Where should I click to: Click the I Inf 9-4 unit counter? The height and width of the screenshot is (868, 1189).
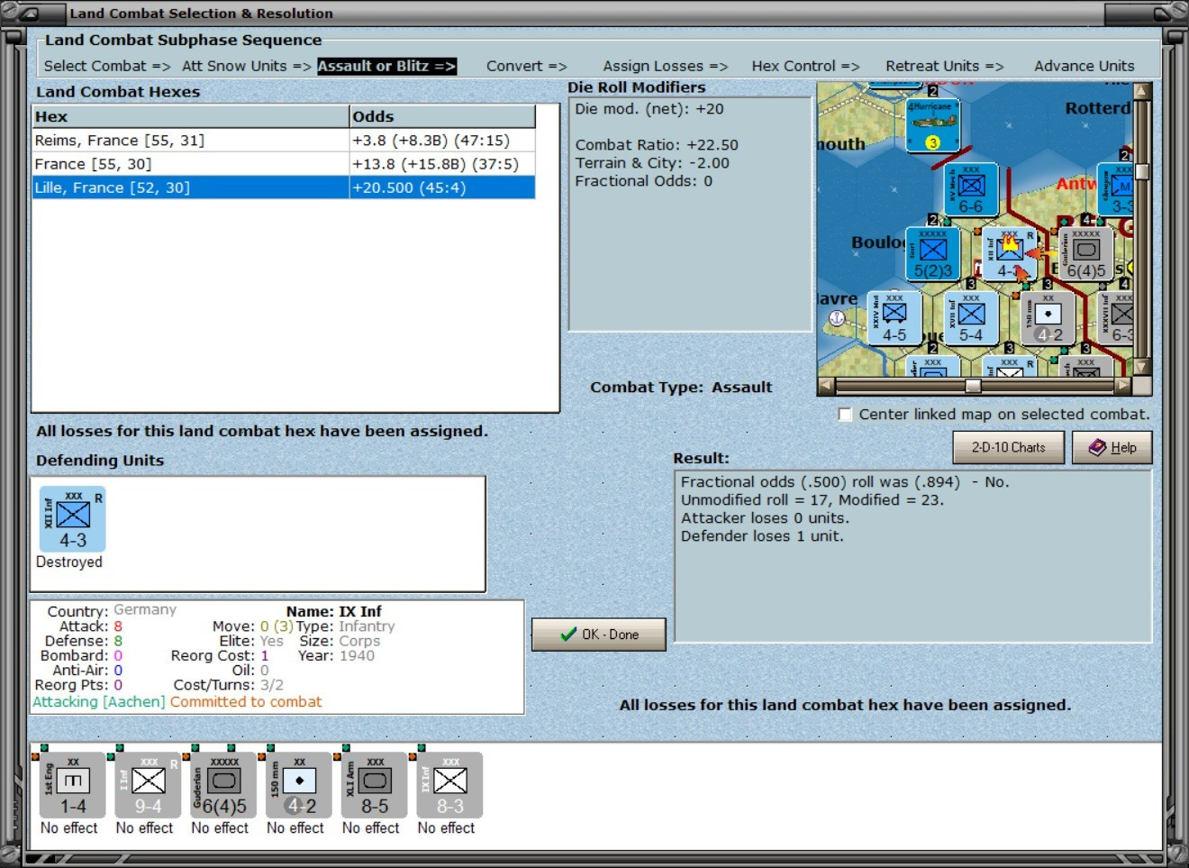pyautogui.click(x=149, y=785)
